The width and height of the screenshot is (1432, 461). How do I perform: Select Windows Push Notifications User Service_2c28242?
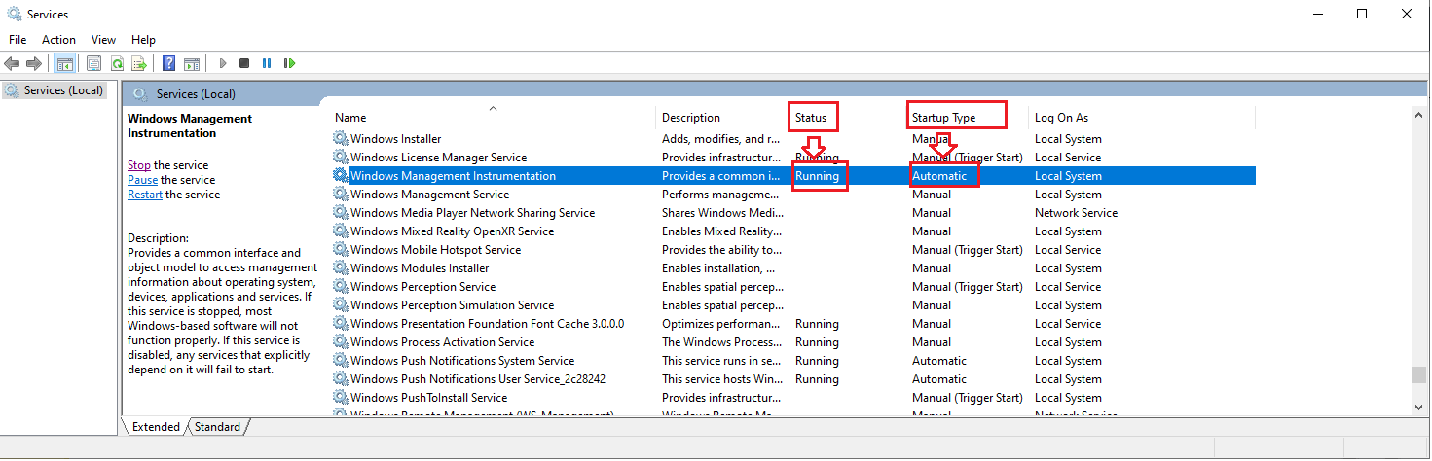(478, 379)
